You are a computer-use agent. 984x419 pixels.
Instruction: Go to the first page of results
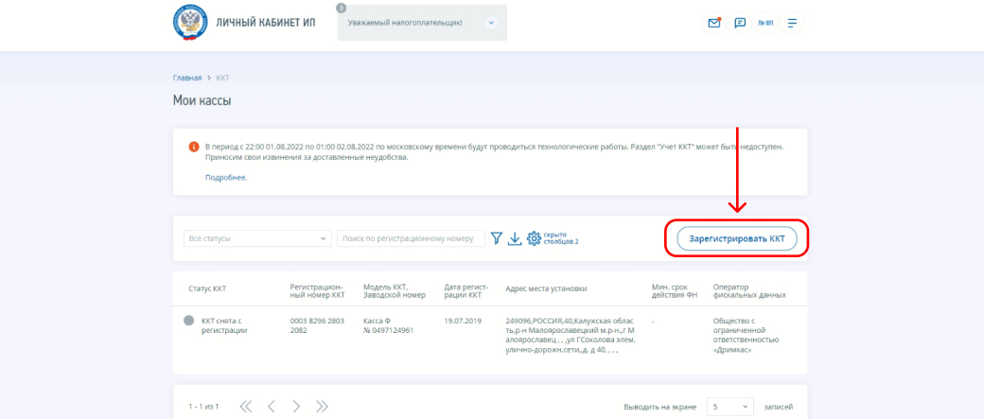(246, 407)
